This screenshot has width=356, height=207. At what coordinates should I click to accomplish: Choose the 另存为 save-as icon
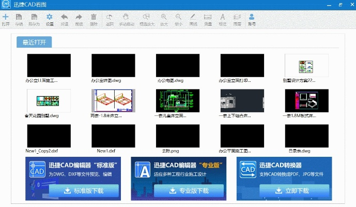[x=34, y=17]
